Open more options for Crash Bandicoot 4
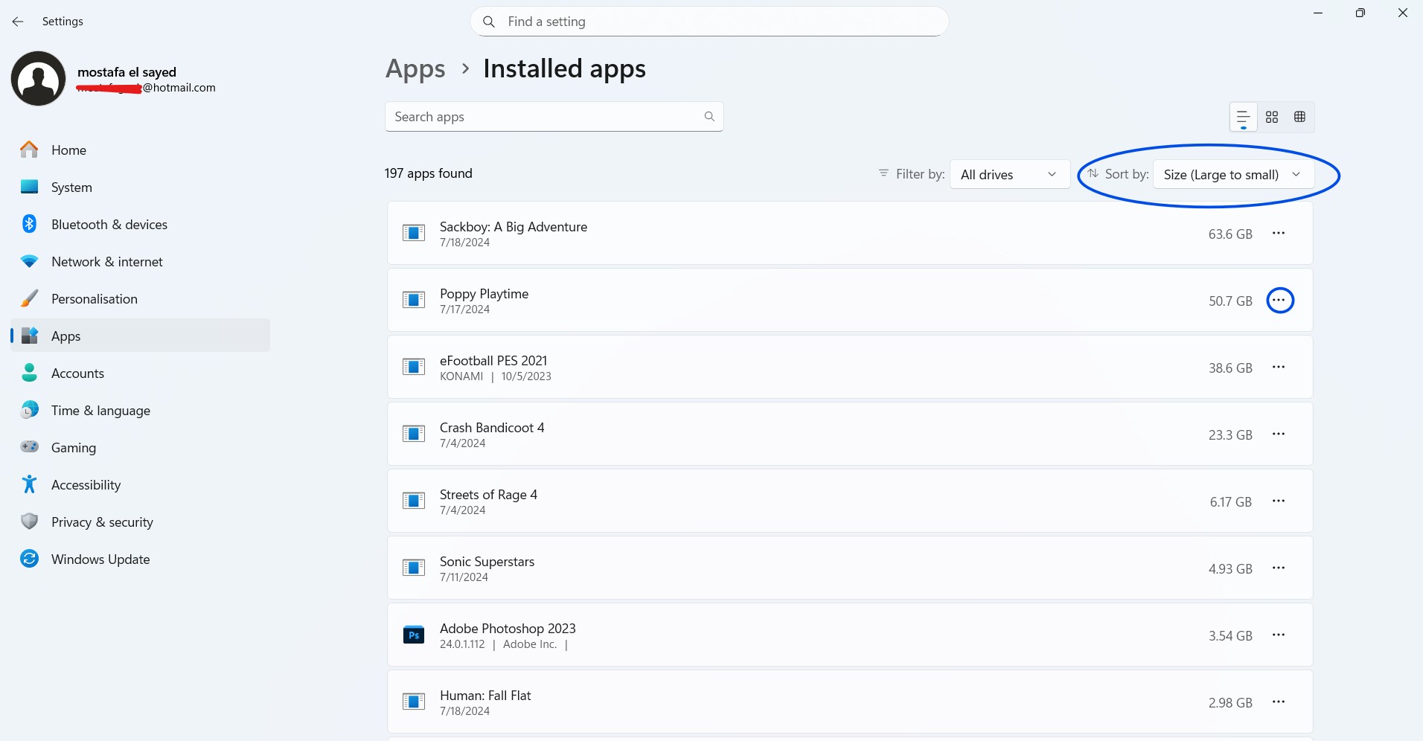Image resolution: width=1423 pixels, height=741 pixels. pyautogui.click(x=1279, y=434)
